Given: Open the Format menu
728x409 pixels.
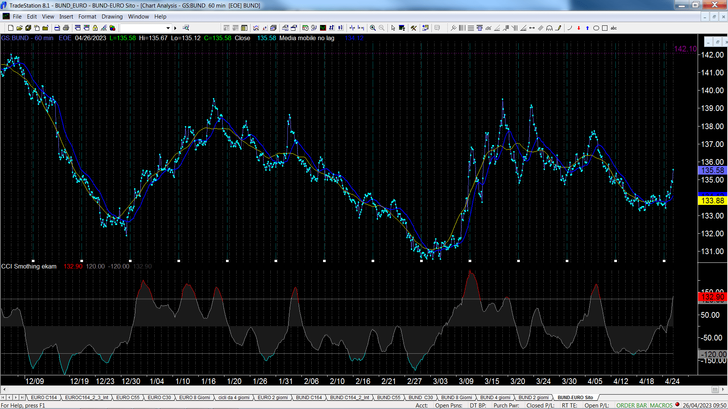Looking at the screenshot, I should pos(87,17).
